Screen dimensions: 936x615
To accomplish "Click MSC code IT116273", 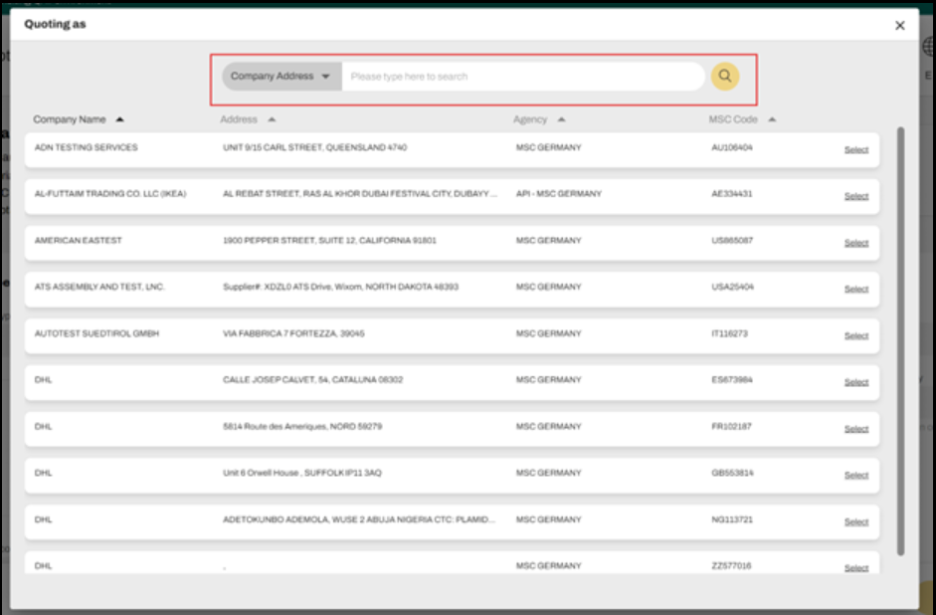I will (x=729, y=333).
